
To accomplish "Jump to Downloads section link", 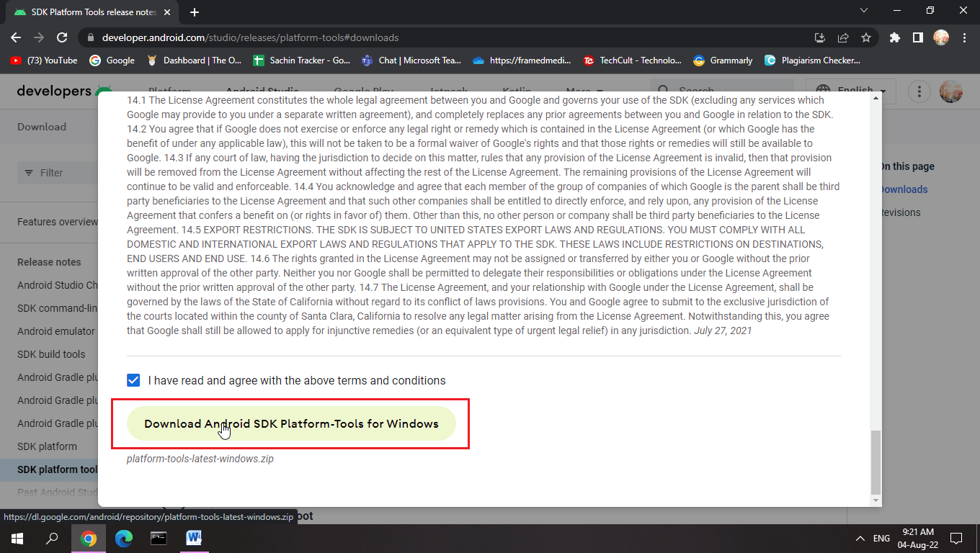I will pos(904,189).
